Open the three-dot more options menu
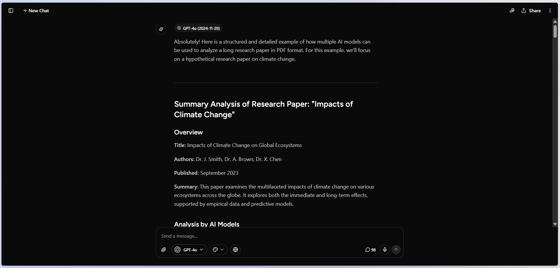The width and height of the screenshot is (560, 268). click(x=550, y=11)
